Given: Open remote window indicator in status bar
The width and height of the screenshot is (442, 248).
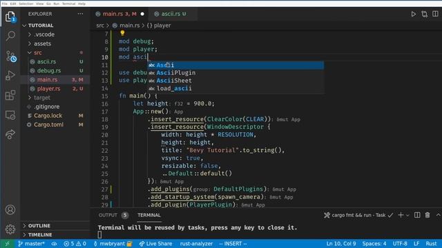Looking at the screenshot, I should pyautogui.click(x=8, y=244).
